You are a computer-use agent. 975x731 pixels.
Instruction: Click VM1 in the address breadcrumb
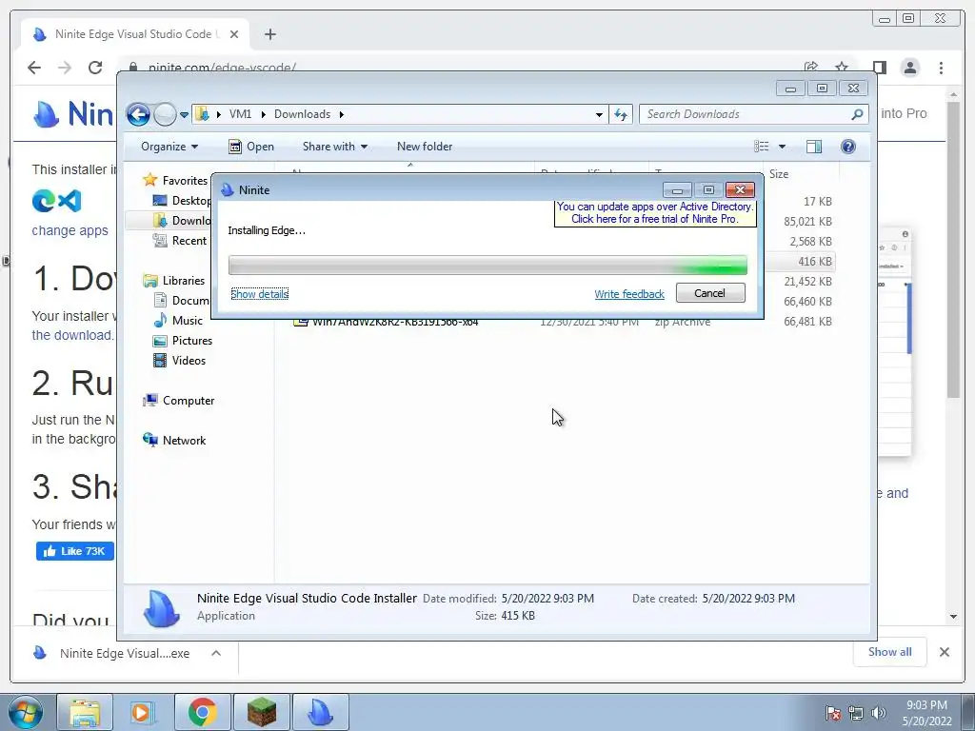click(x=240, y=114)
